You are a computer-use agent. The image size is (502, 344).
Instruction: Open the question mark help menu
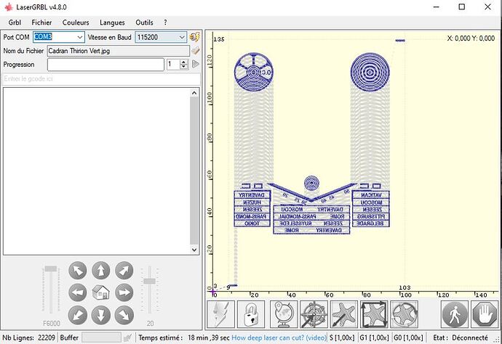tap(165, 22)
